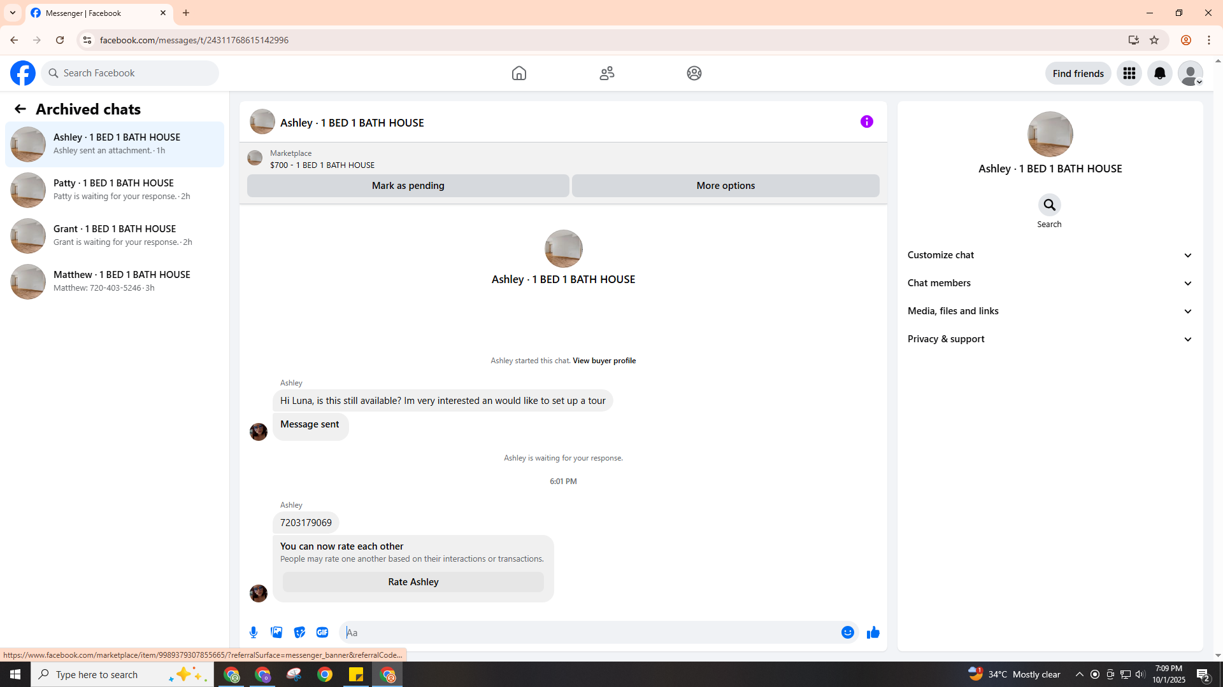The image size is (1223, 687).
Task: Switch to the Messenger | Facebook tab
Action: pyautogui.click(x=99, y=13)
